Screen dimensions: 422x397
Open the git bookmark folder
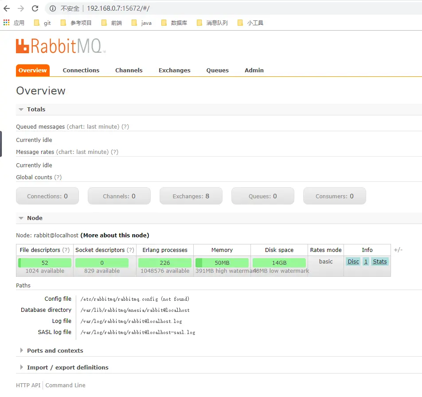click(x=43, y=23)
